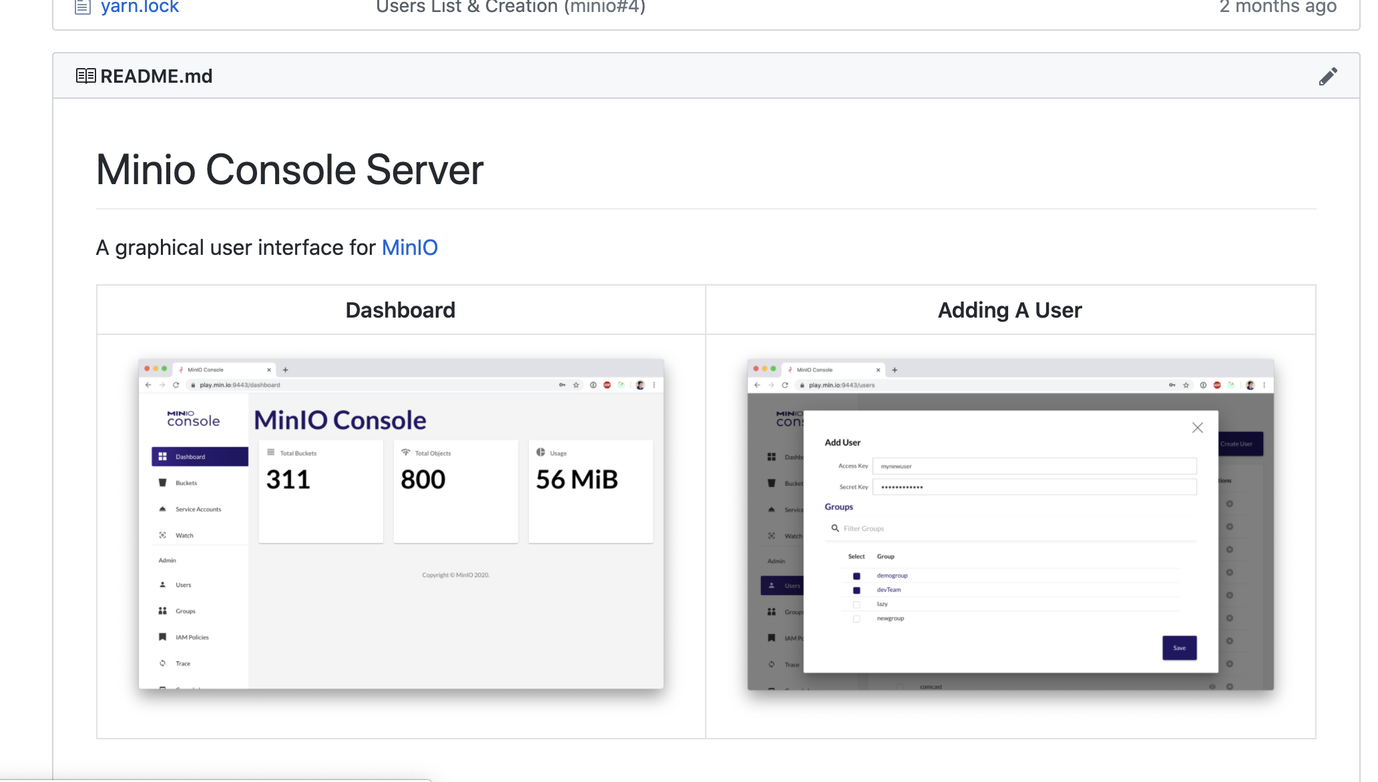The width and height of the screenshot is (1378, 782).
Task: Click the IAM Policies bookmark icon in the Dashboard screenshot
Action: [162, 637]
